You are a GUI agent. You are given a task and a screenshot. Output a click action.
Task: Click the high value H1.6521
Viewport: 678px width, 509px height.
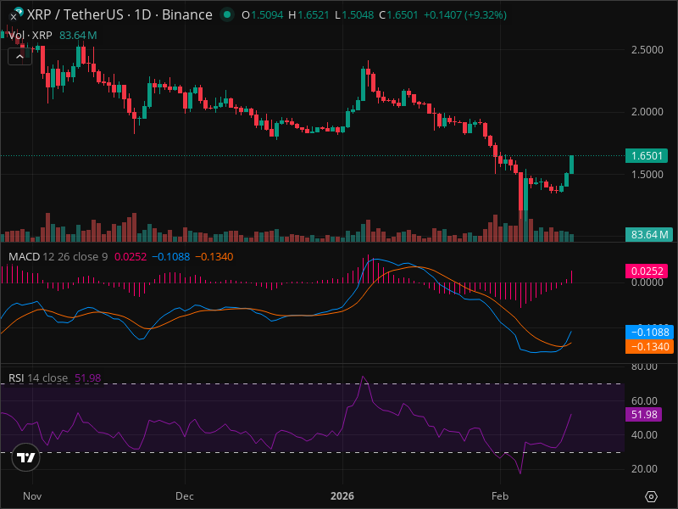308,15
